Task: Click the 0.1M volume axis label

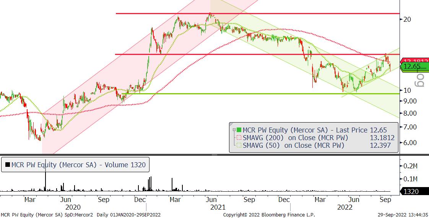Action: click(410, 179)
